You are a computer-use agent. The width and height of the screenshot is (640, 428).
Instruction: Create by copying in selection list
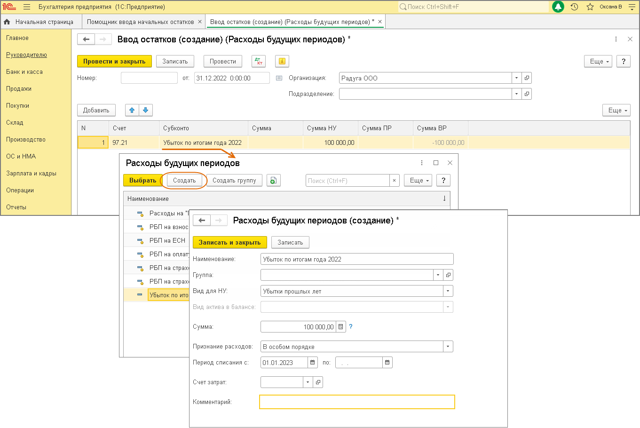[273, 181]
